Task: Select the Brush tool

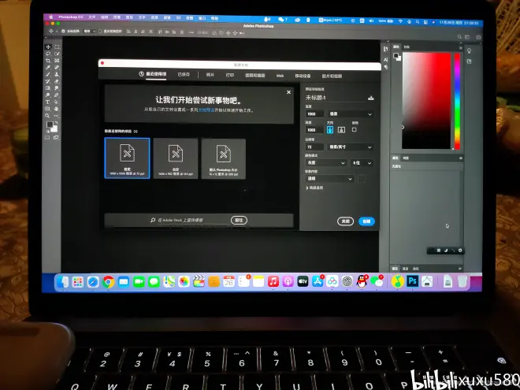Action: pos(48,75)
